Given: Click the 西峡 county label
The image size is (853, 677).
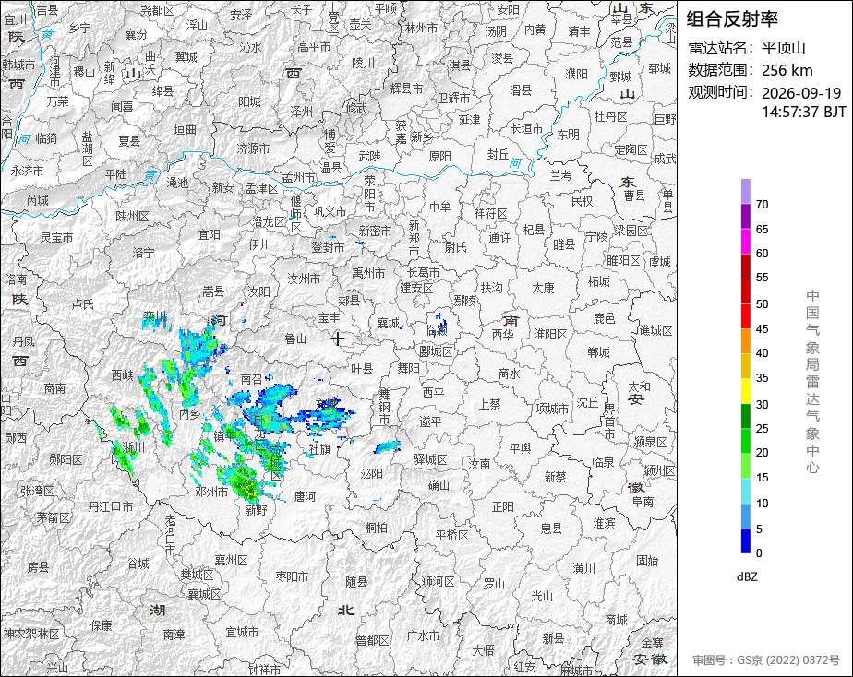Looking at the screenshot, I should [x=122, y=374].
